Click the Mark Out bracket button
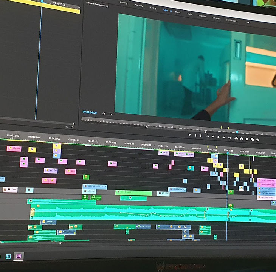 click(200, 135)
